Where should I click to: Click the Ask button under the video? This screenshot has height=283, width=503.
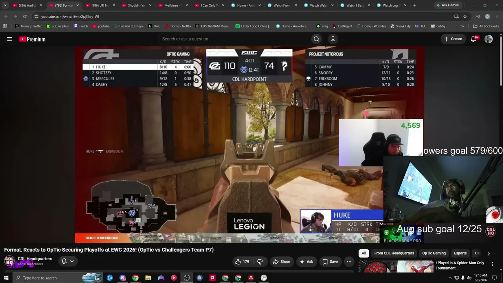click(x=306, y=261)
